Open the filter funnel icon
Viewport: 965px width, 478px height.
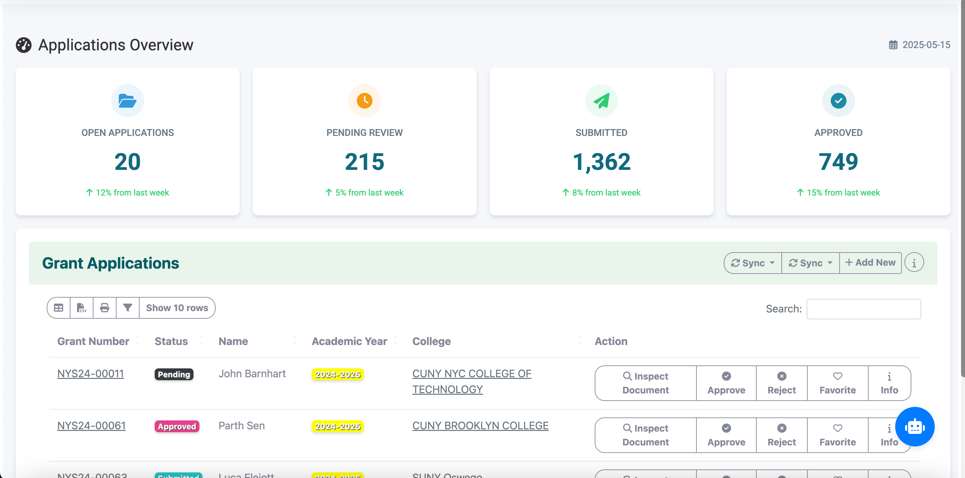127,308
